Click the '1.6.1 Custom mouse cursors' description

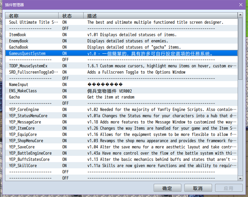pyautogui.click(x=162, y=66)
